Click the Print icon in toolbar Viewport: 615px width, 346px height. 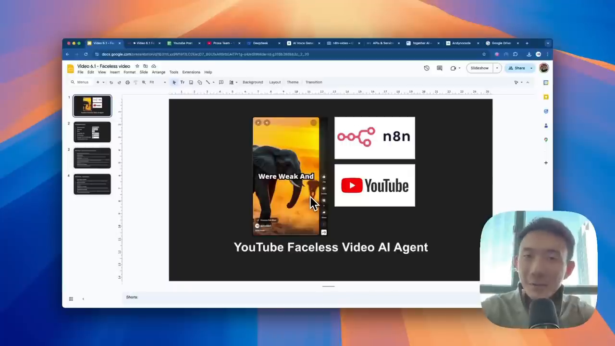click(127, 82)
